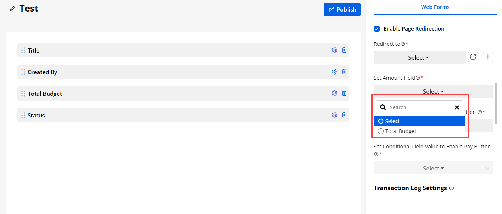Delete the Status field
This screenshot has width=502, height=214.
point(344,115)
